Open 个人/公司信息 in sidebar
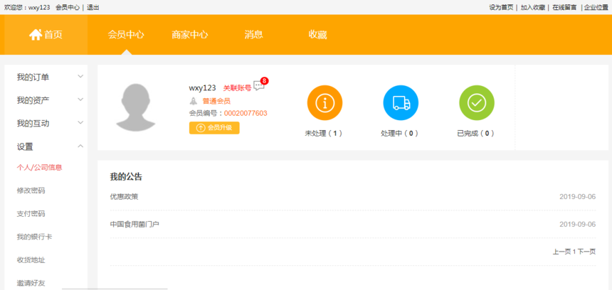The height and width of the screenshot is (290, 612). pyautogui.click(x=39, y=168)
